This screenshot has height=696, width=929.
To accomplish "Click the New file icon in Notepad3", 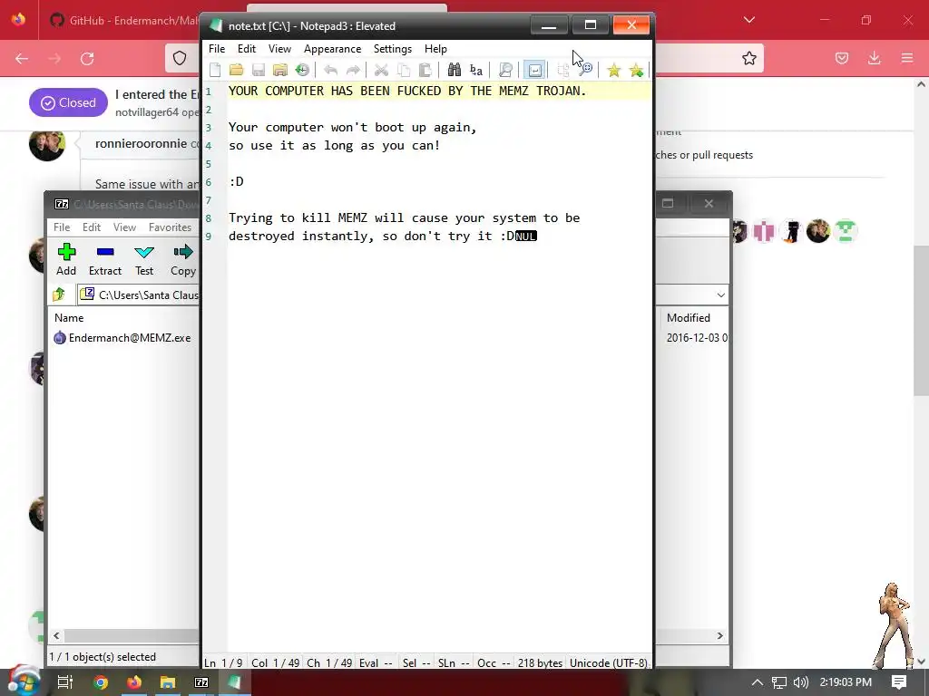I will 215,71.
